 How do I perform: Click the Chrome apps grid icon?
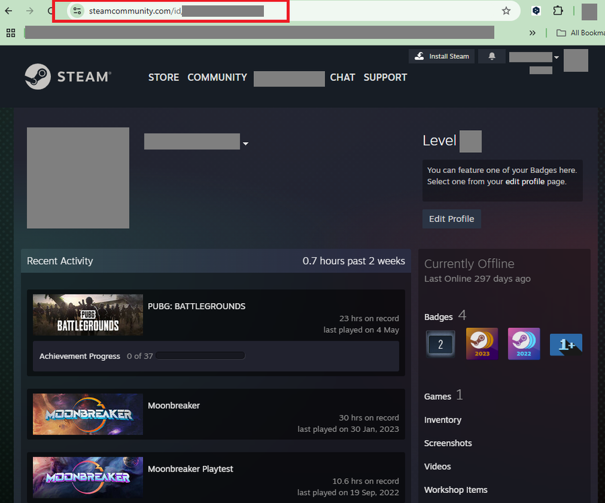pos(11,32)
